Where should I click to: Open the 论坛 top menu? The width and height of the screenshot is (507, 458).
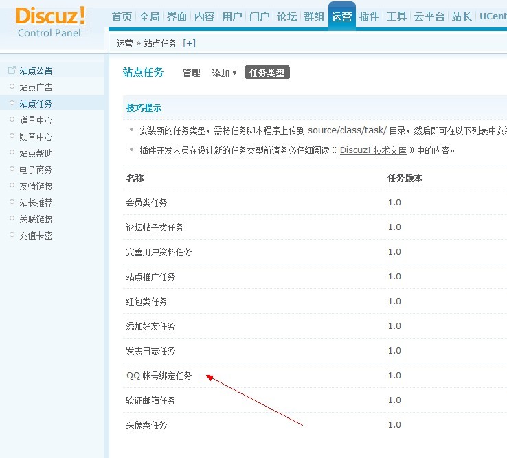[286, 16]
